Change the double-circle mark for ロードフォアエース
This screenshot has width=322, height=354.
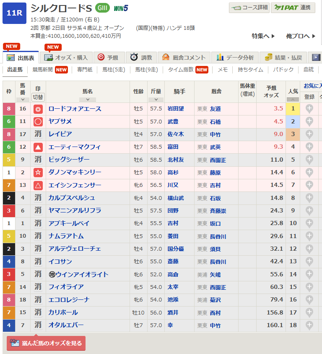click(38, 109)
